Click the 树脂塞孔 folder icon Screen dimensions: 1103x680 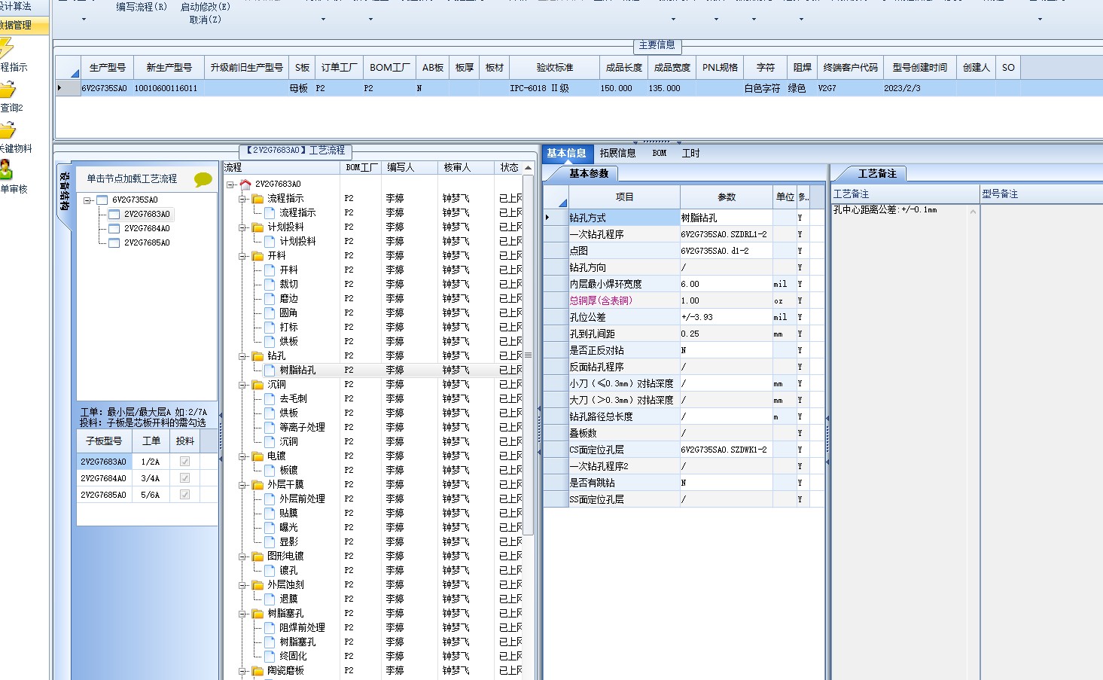point(257,613)
